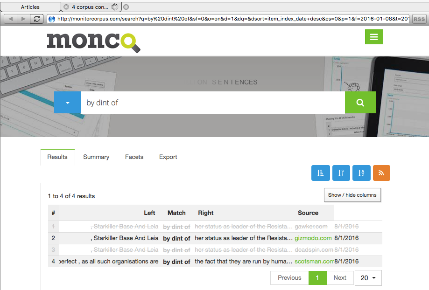The width and height of the screenshot is (429, 290).
Task: Click the green search magnifier button
Action: click(x=360, y=103)
